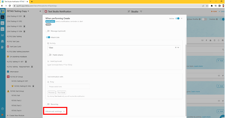Image resolution: width=225 pixels, height=118 pixels.
Task: Collapse the module sidebar with double chevron
Action: 40,11
